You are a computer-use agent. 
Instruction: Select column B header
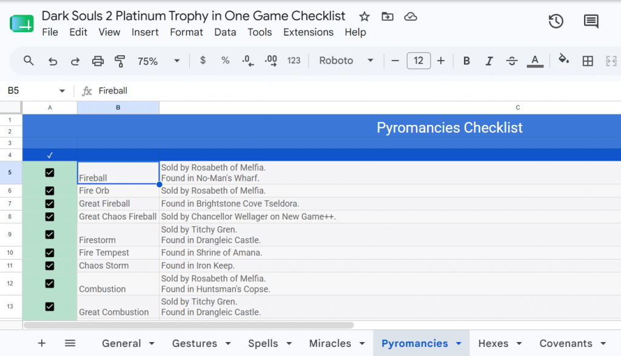point(118,108)
